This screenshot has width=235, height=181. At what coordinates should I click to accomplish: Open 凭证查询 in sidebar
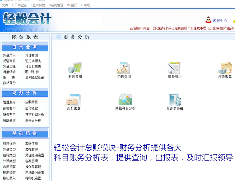[32, 55]
